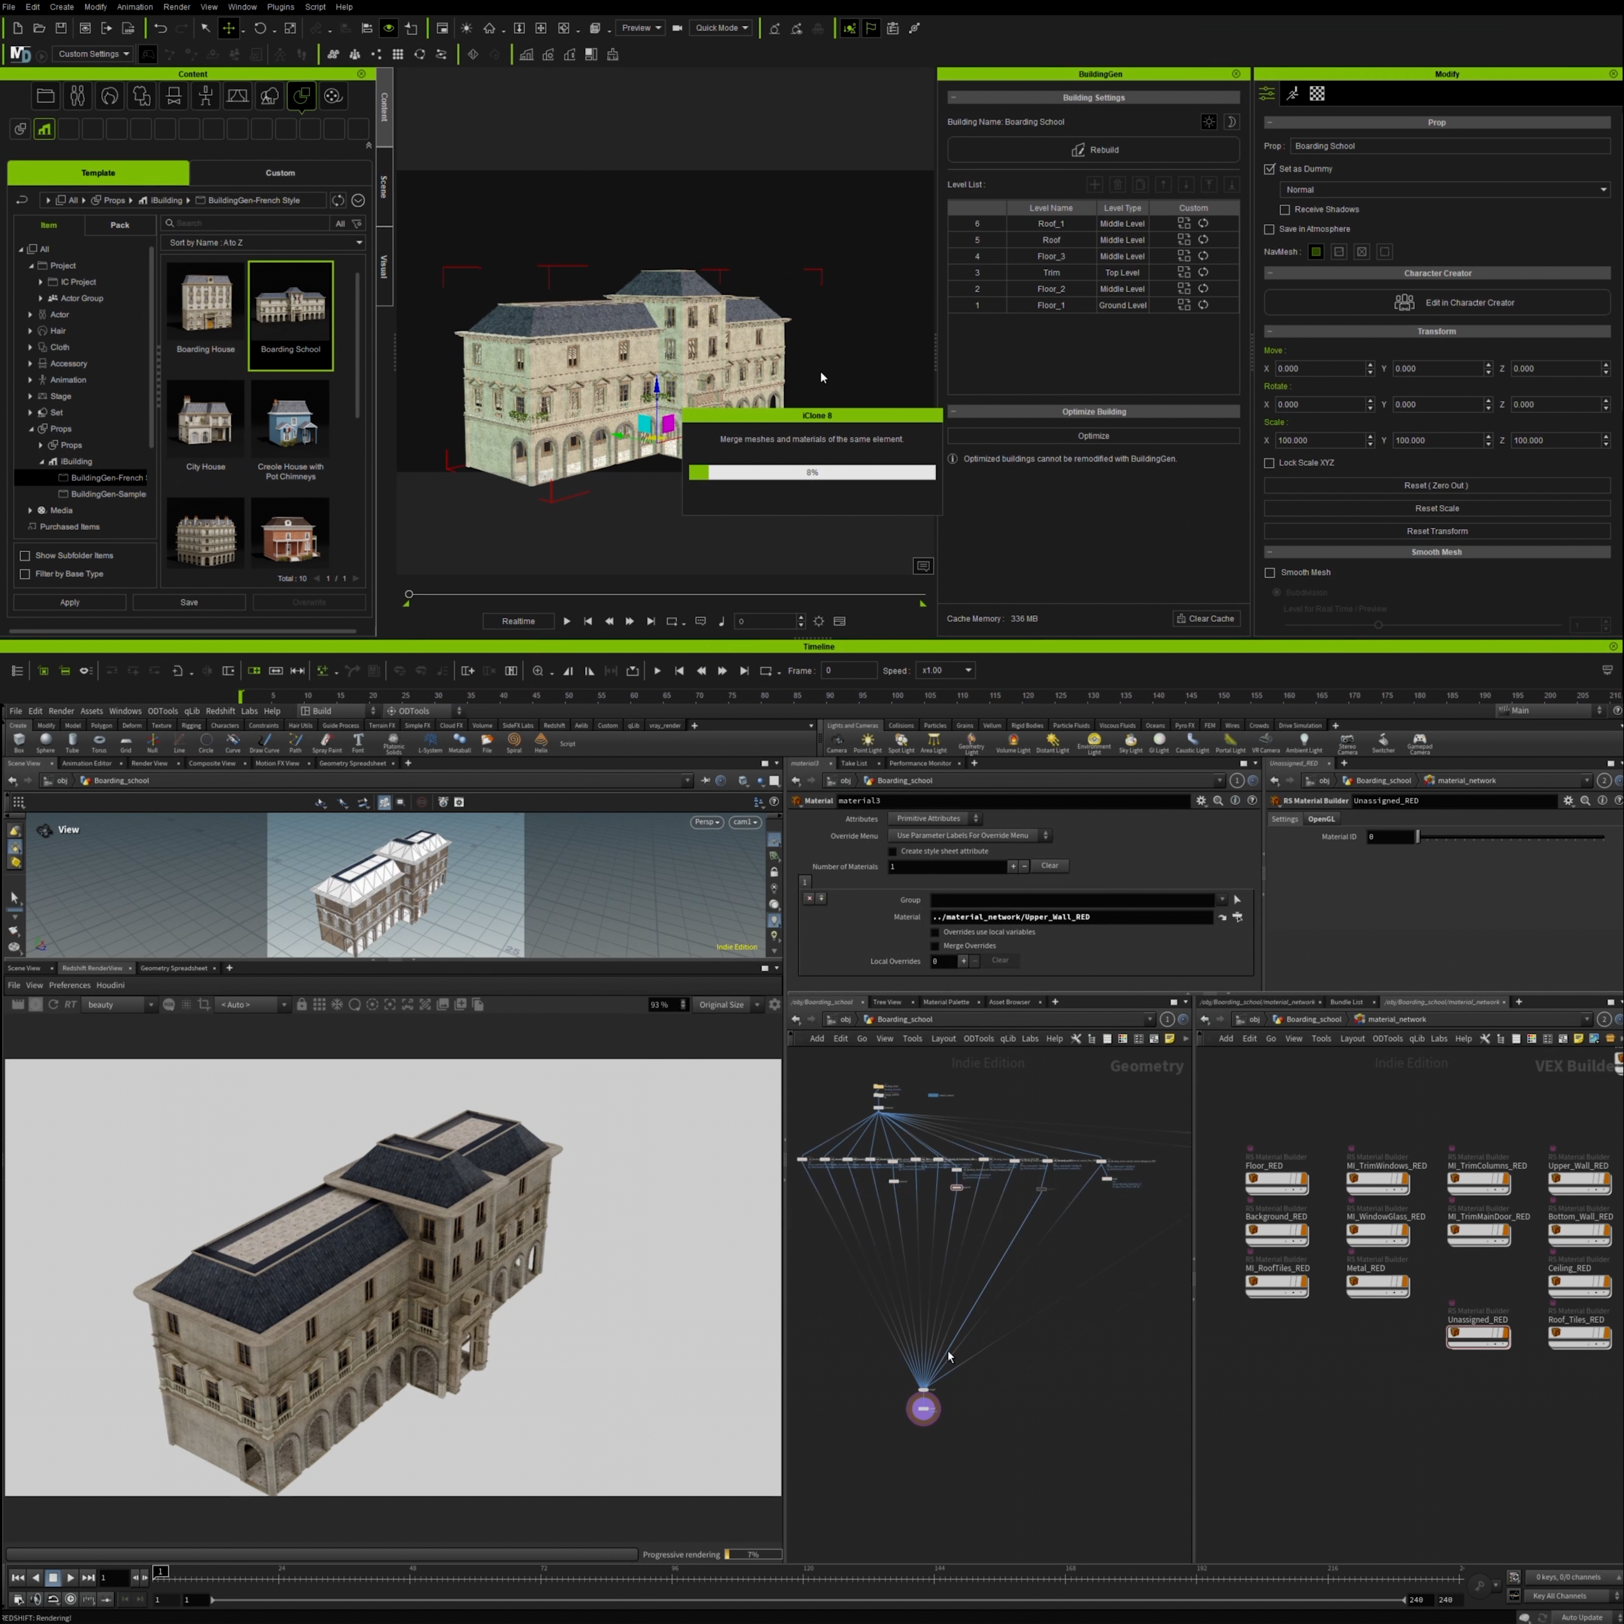Open the beauty AOV dropdown in RenderView
The image size is (1624, 1624).
pyautogui.click(x=119, y=1005)
